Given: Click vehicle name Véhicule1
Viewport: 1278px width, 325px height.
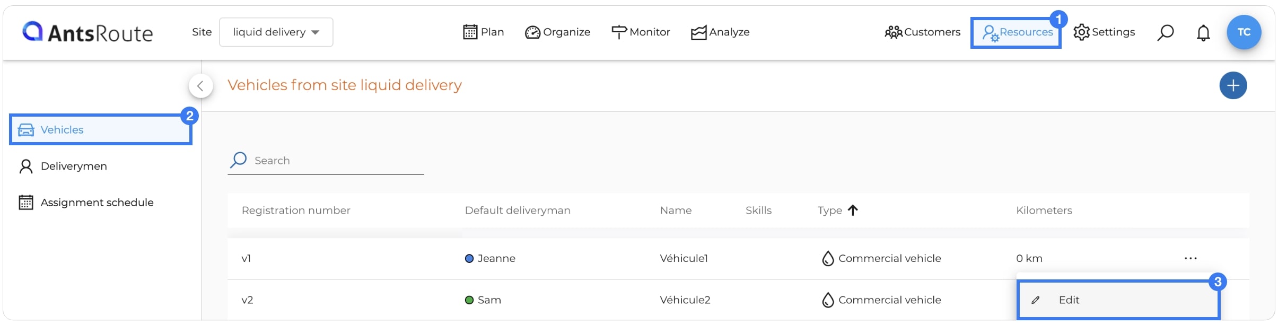Looking at the screenshot, I should (x=684, y=259).
